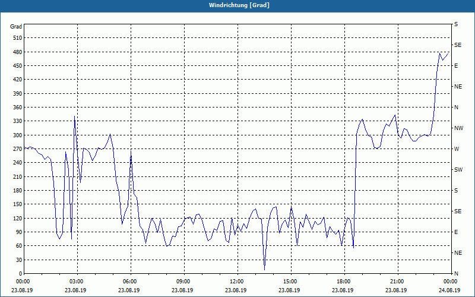Pick the 12:00 time label

coord(236,281)
